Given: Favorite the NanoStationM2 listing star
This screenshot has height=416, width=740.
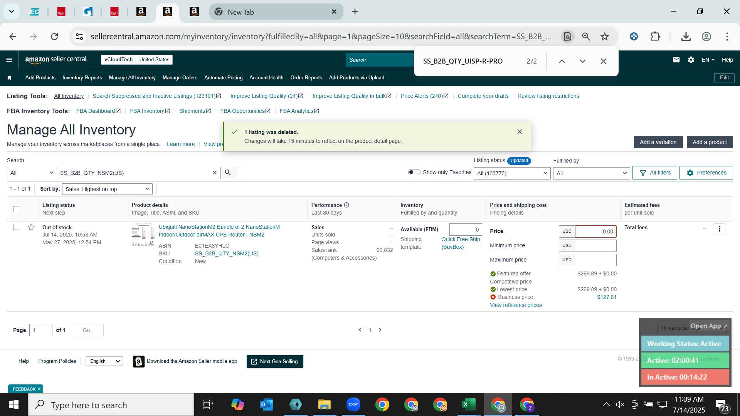Looking at the screenshot, I should [31, 227].
